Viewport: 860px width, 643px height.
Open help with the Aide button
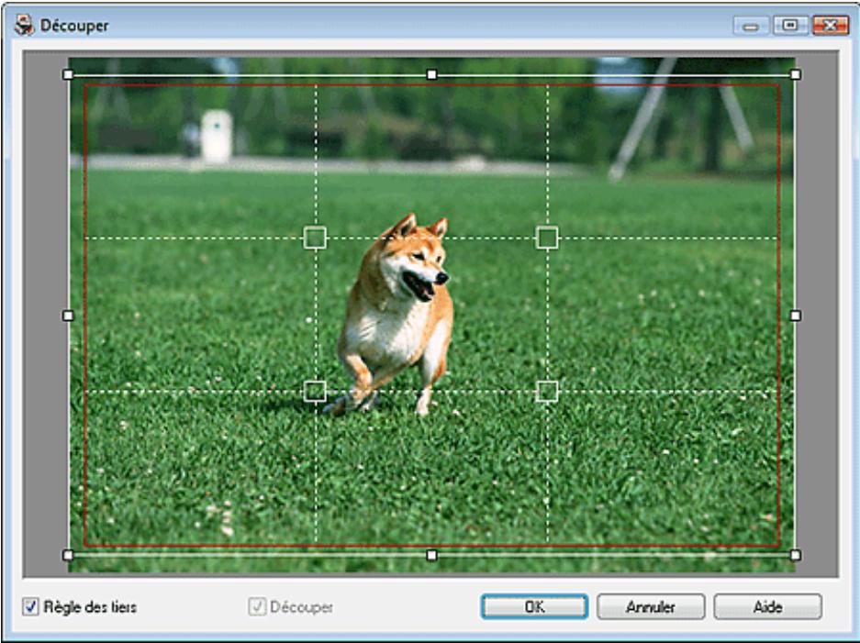coord(767,607)
